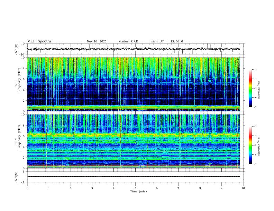Image resolution: width=274 pixels, height=211 pixels.
Task: Click the "-7" tick on upper colorbar
Action: (x=255, y=107)
